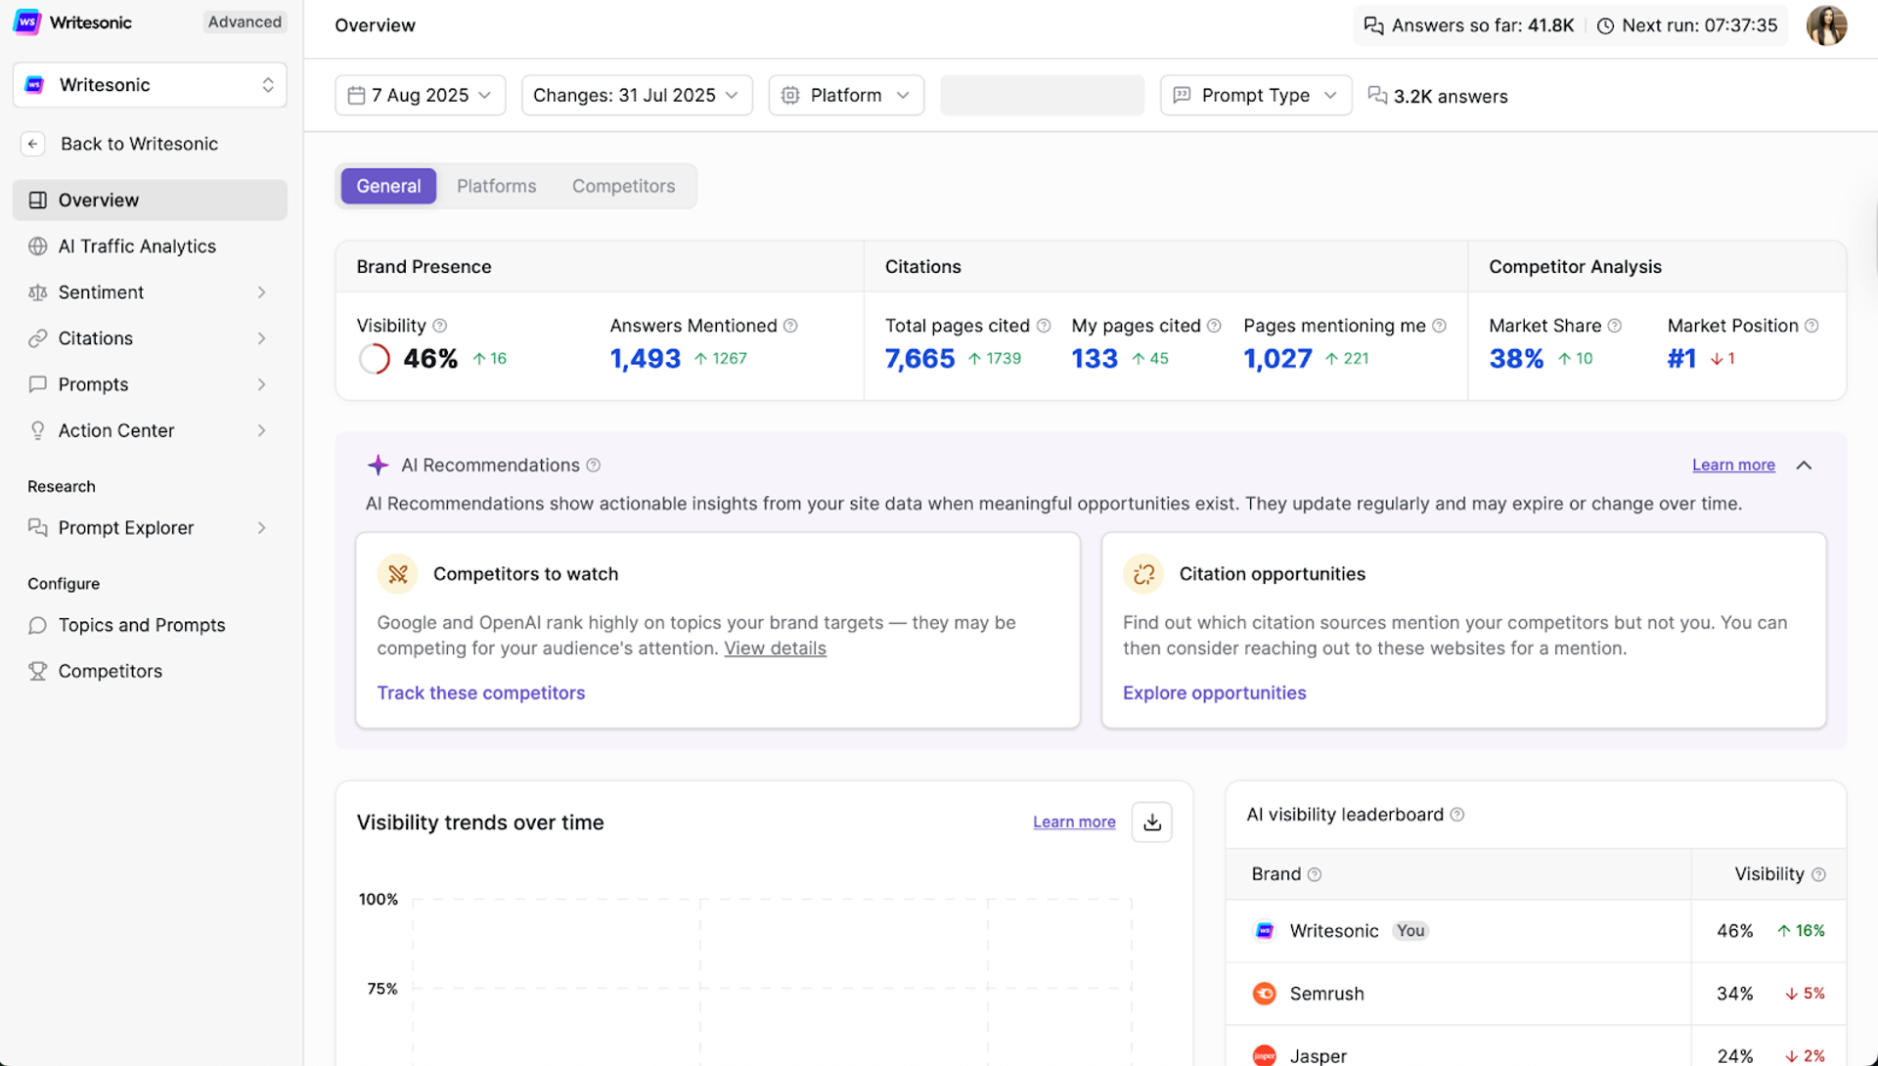This screenshot has width=1878, height=1066.
Task: Open the Writesonic workspace switcher dropdown
Action: [x=150, y=85]
